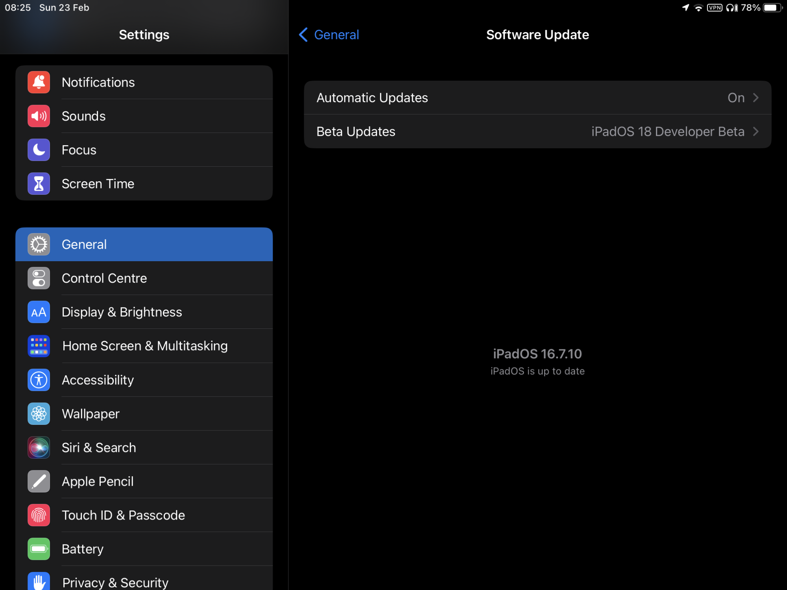This screenshot has width=787, height=590.
Task: Tap the back chevron beside General
Action: coord(303,35)
